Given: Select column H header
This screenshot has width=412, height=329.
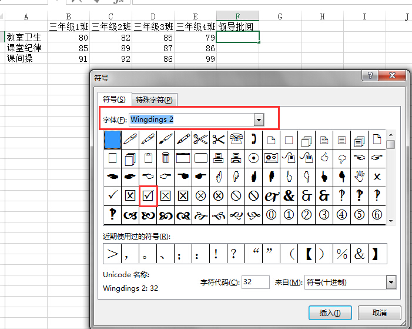Looking at the screenshot, I should pyautogui.click(x=322, y=16).
